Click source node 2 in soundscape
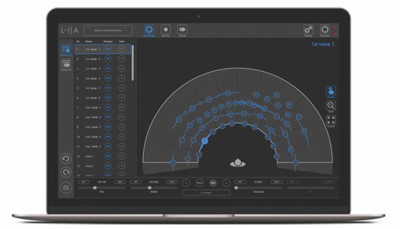The image size is (402, 229). 199,154
